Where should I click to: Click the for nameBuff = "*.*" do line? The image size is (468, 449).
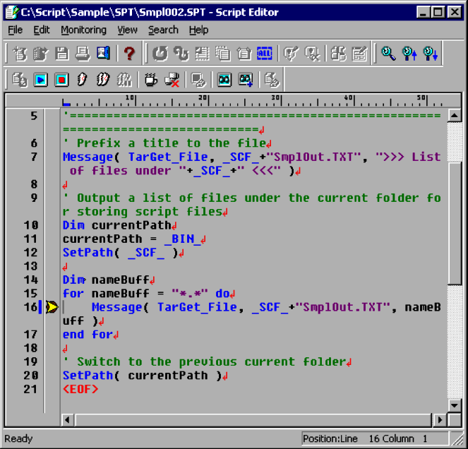tap(146, 294)
